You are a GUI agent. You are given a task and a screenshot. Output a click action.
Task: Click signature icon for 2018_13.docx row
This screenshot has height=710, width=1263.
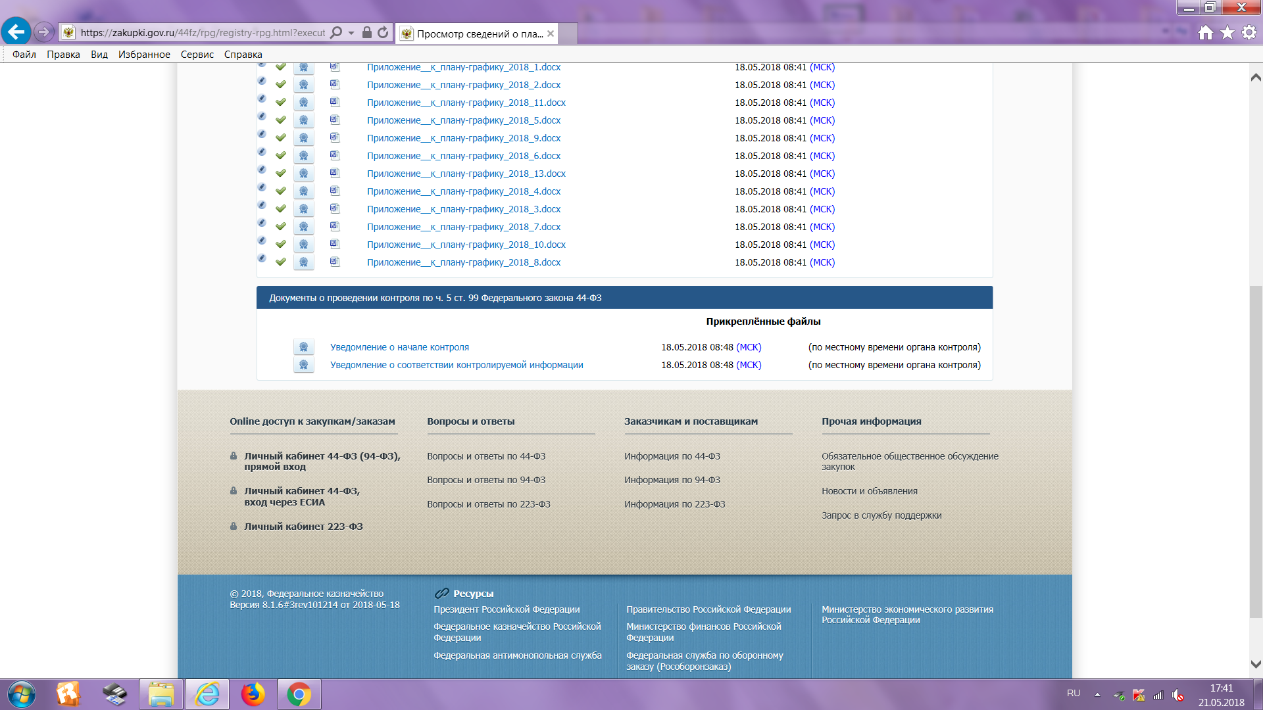(303, 174)
